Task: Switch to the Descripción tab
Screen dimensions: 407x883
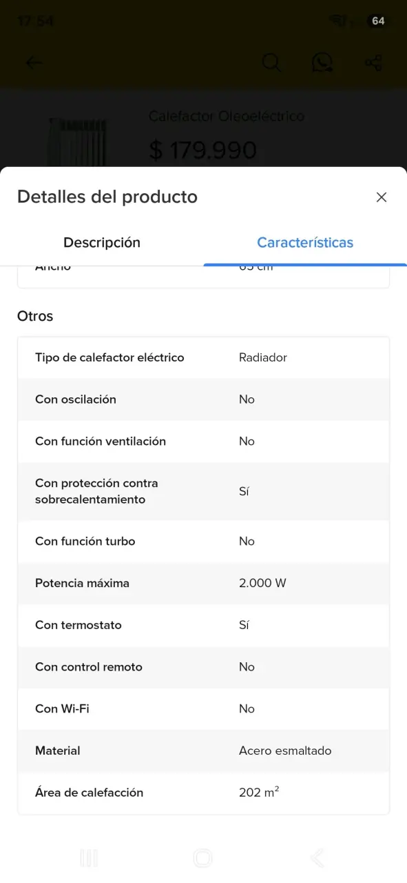Action: coord(102,243)
